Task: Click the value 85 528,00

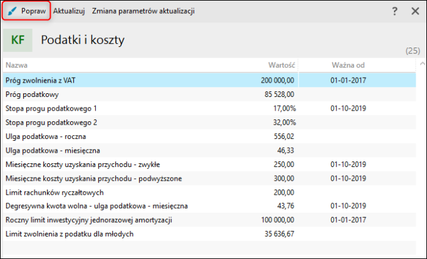Action: click(x=279, y=94)
